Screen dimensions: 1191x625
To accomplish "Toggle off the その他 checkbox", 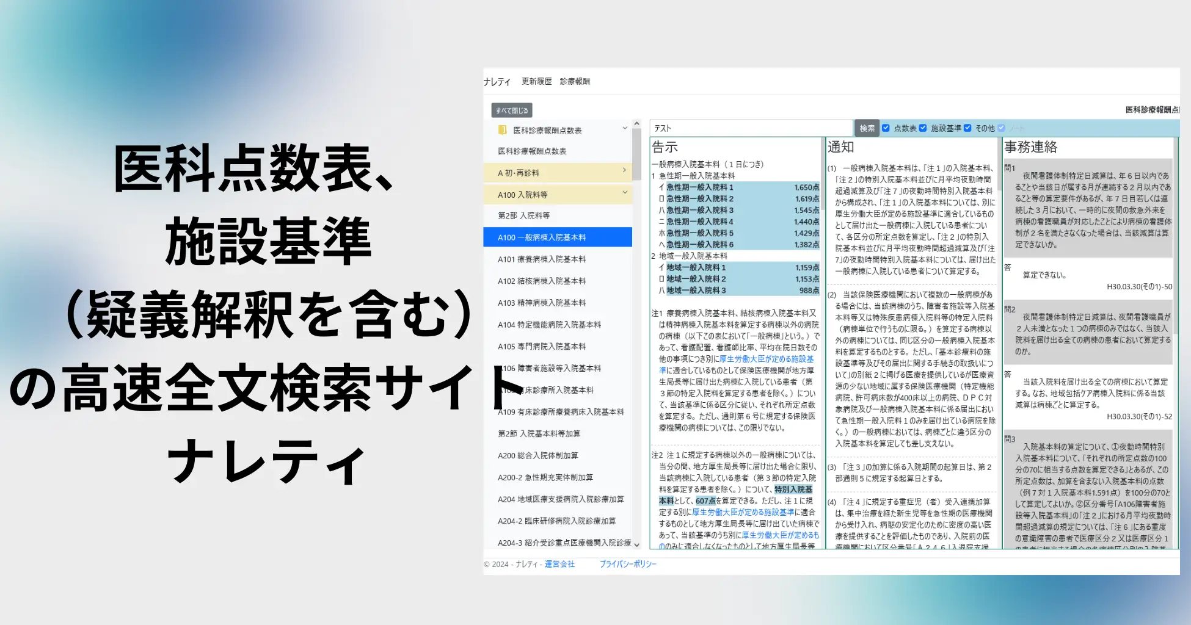I will coord(967,128).
